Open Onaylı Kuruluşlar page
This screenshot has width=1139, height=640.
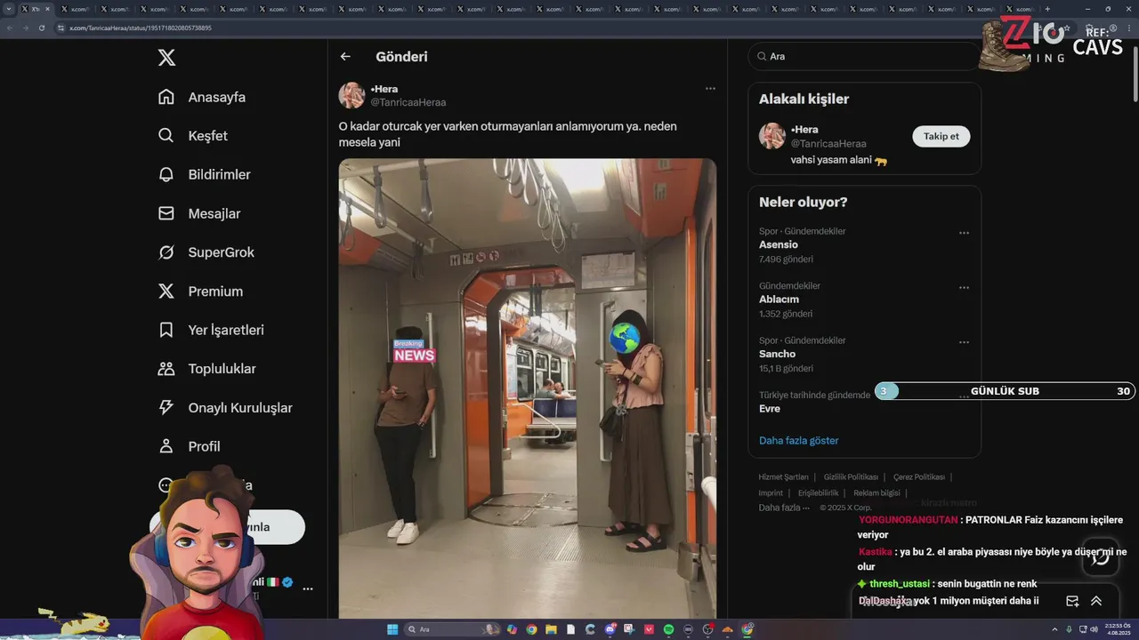[225, 408]
